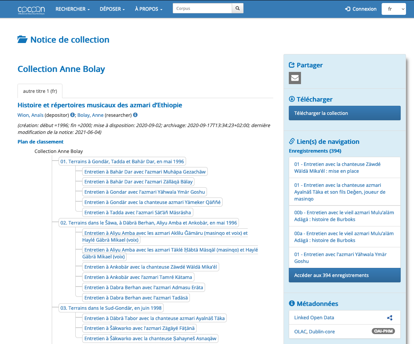This screenshot has height=344, width=414.
Task: Click the OAI-PHM badge
Action: click(383, 331)
